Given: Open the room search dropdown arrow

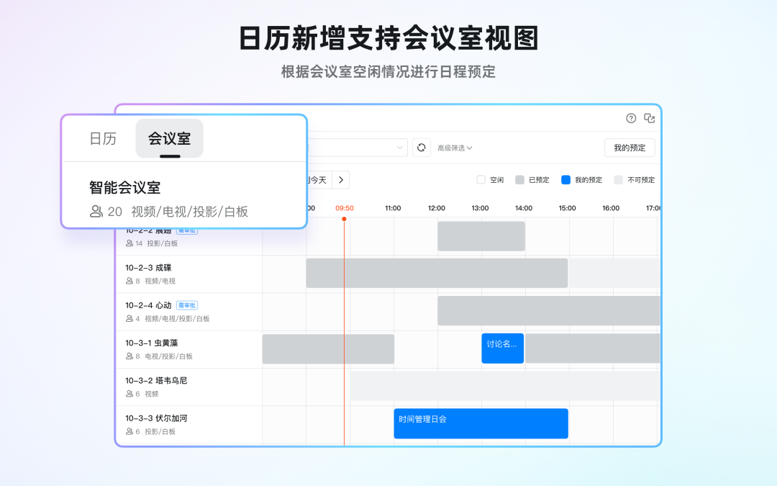Looking at the screenshot, I should point(401,148).
